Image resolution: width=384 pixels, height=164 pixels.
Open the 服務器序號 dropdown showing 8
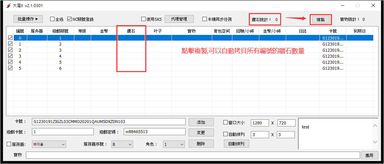(122, 144)
